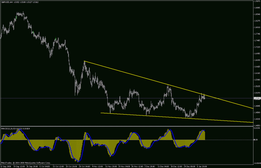Click the 1.7485 price axis label

tap(257, 40)
